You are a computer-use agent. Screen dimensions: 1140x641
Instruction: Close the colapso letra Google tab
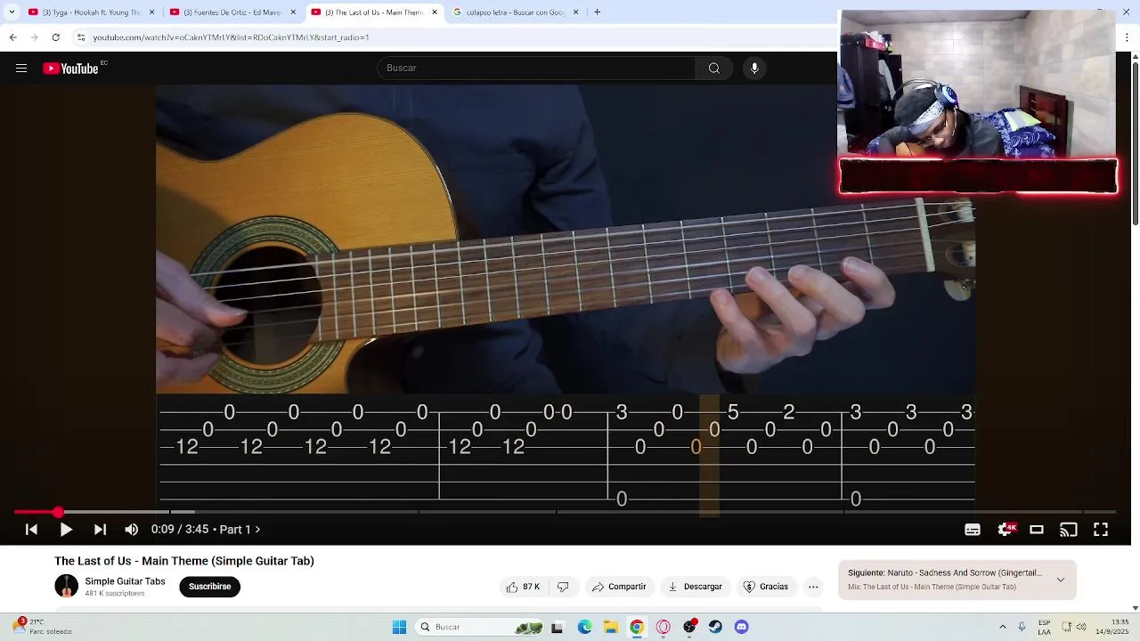[575, 12]
